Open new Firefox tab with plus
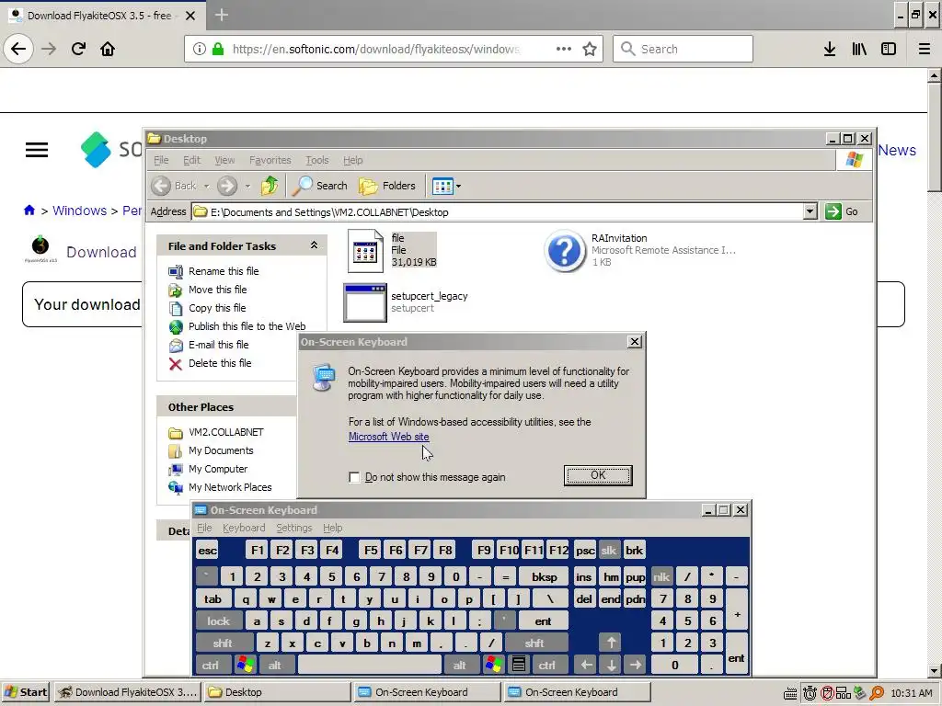The height and width of the screenshot is (706, 942). coord(222,15)
